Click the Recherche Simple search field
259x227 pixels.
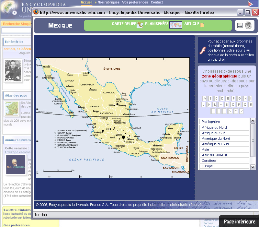click(16, 30)
